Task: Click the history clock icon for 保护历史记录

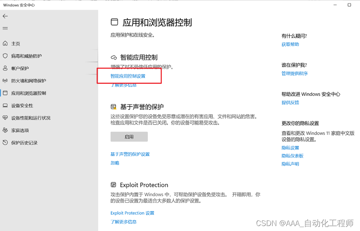Action: click(x=5, y=143)
